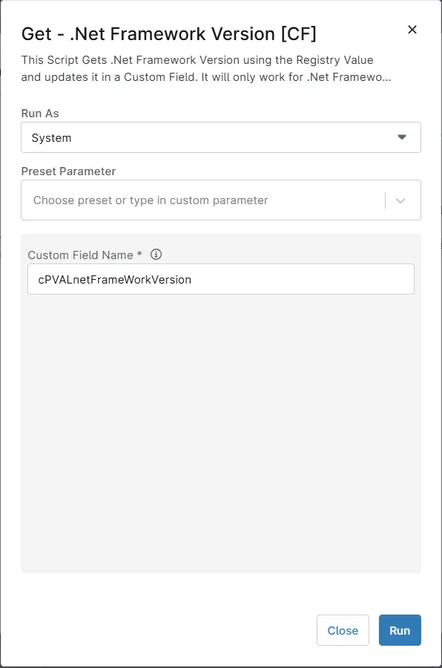
Task: Open the Run As dropdown showing System
Action: 221,137
